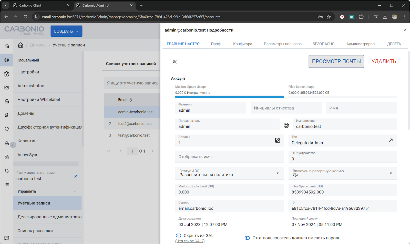Click the account search field
The image size is (410, 244).
132,83
